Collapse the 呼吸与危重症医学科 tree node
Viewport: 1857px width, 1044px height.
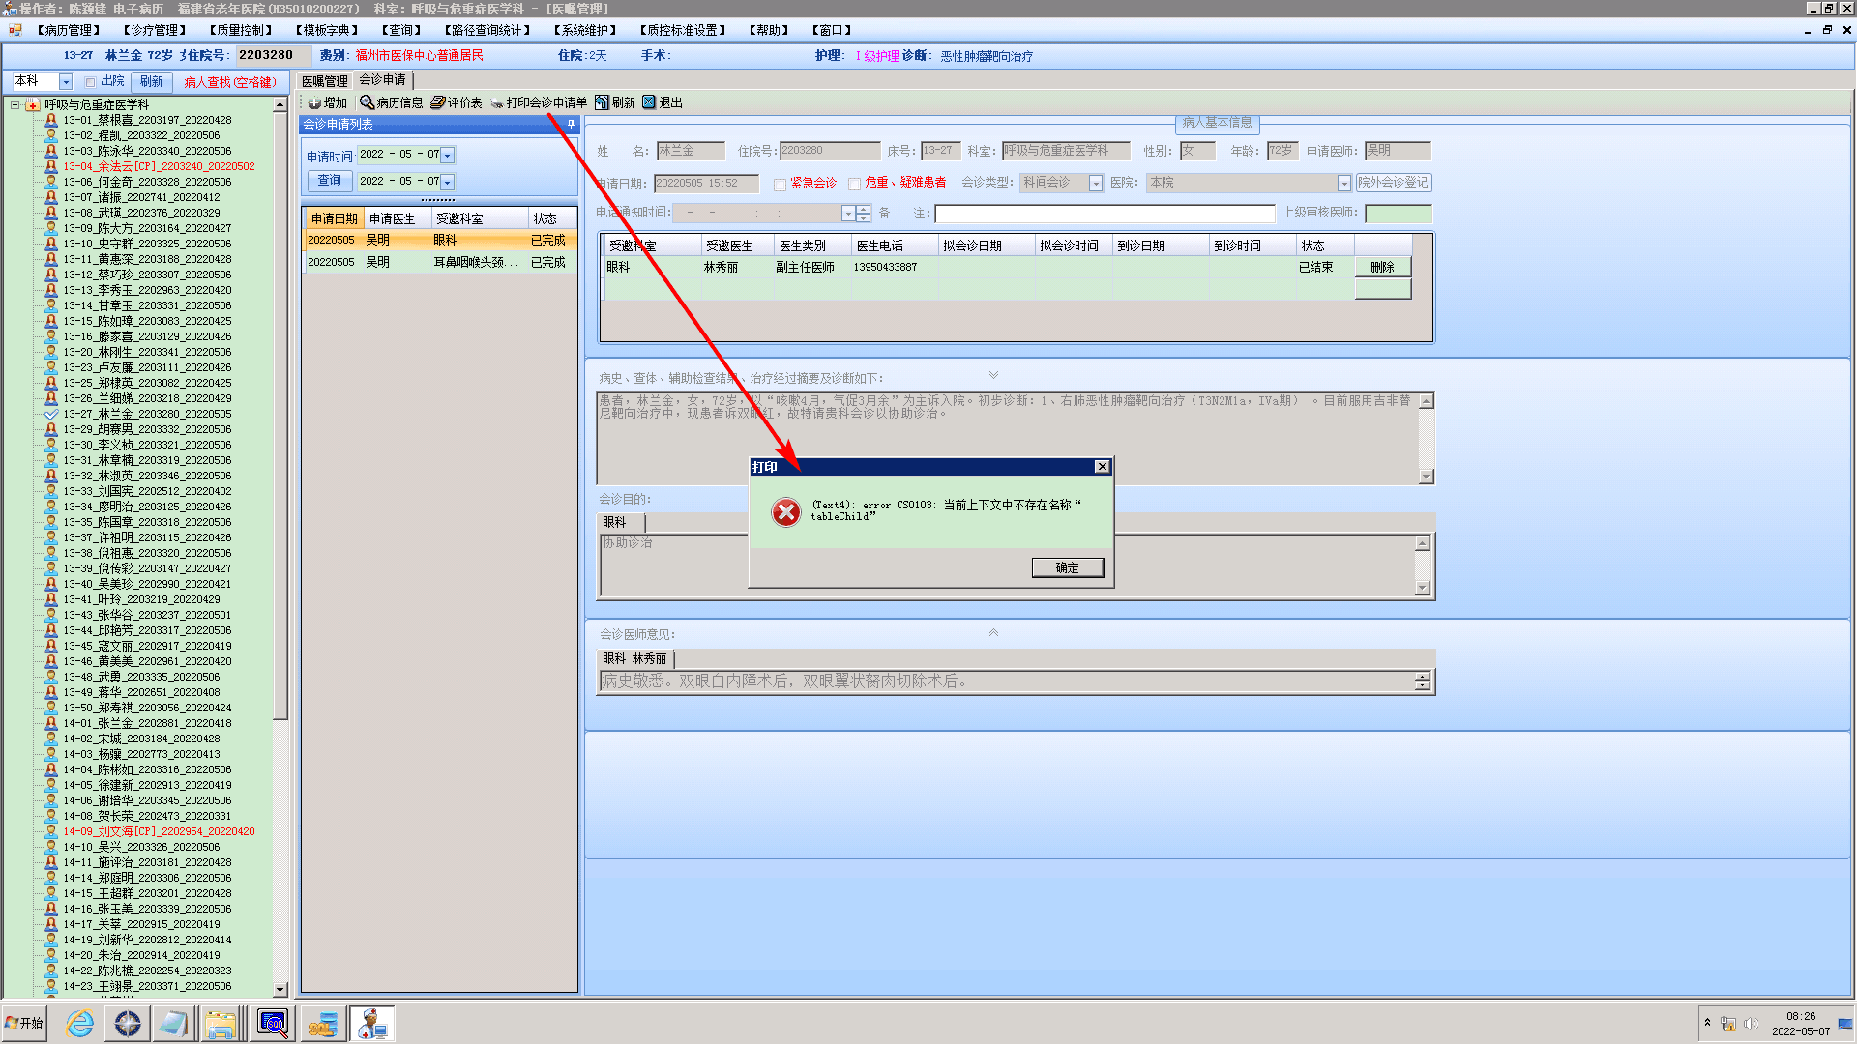pyautogui.click(x=15, y=104)
